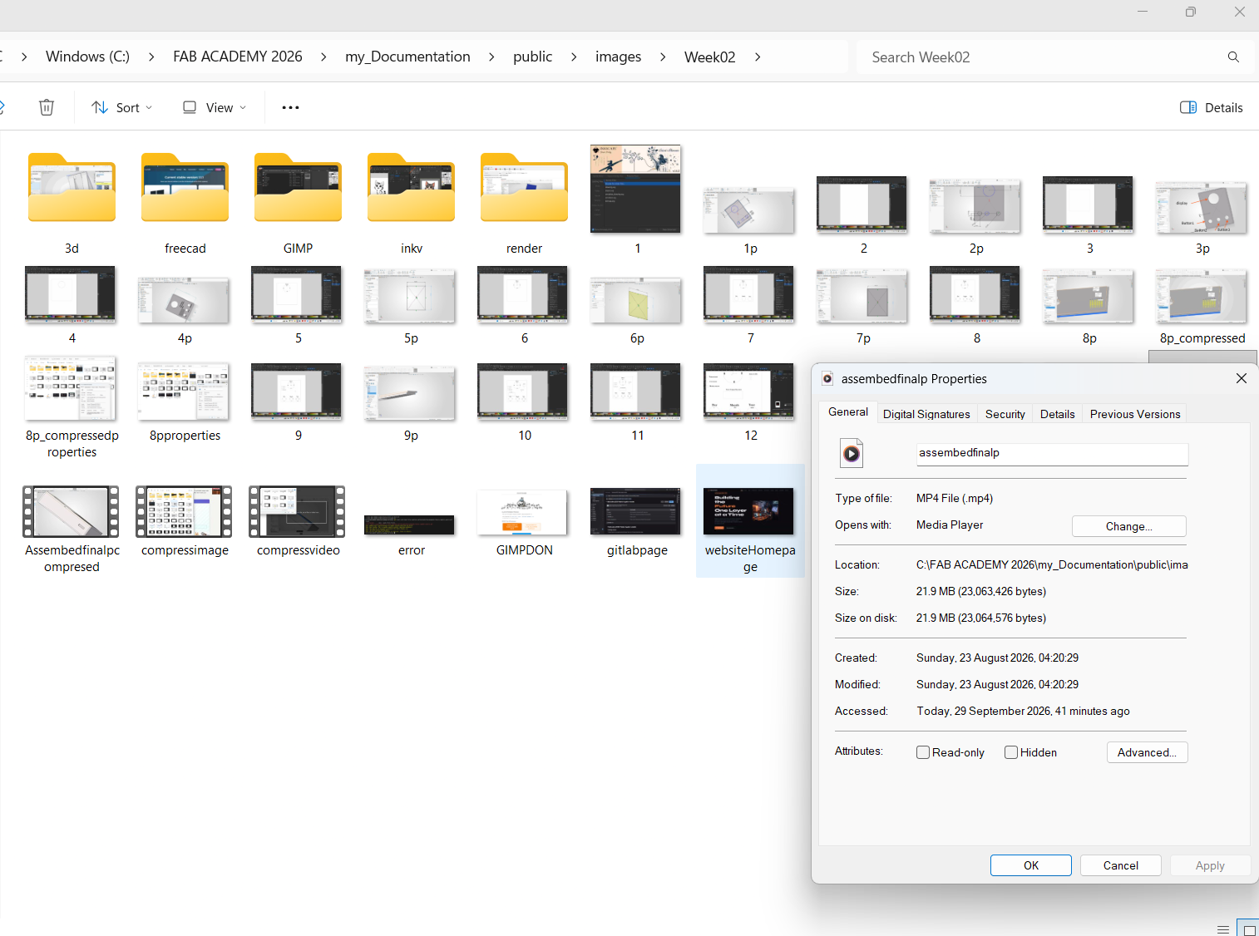Screen dimensions: 1259x936
Task: Select the inkv folder icon
Action: [411, 188]
